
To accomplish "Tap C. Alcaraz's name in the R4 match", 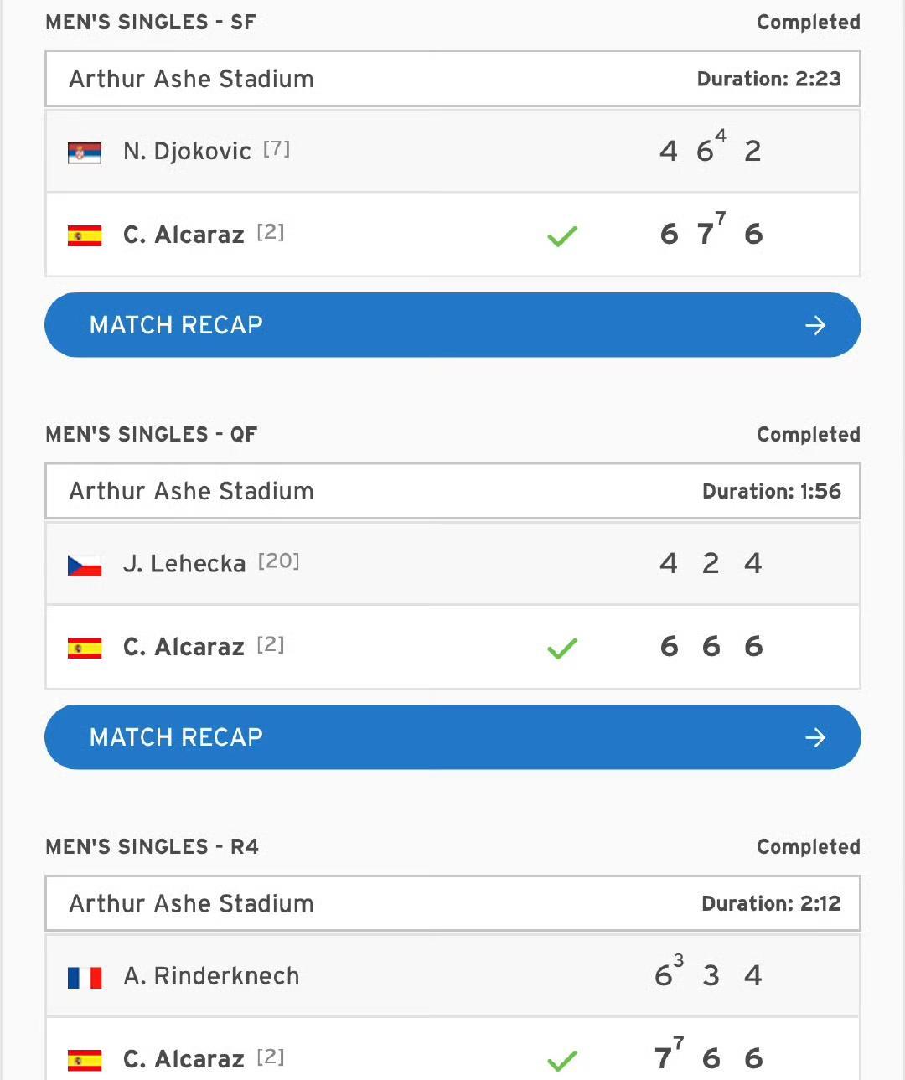I will tap(184, 1059).
